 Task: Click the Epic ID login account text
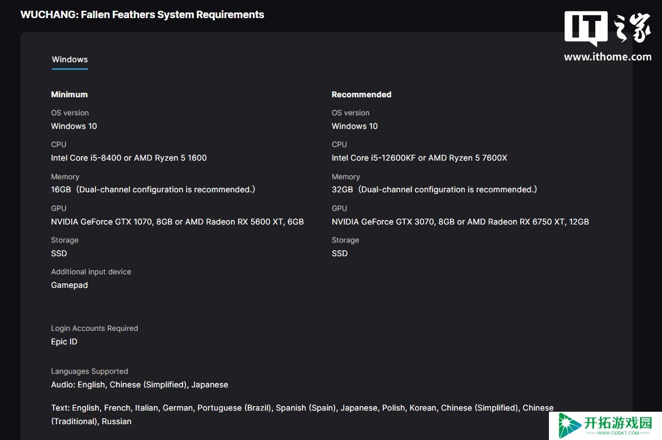[x=64, y=342]
